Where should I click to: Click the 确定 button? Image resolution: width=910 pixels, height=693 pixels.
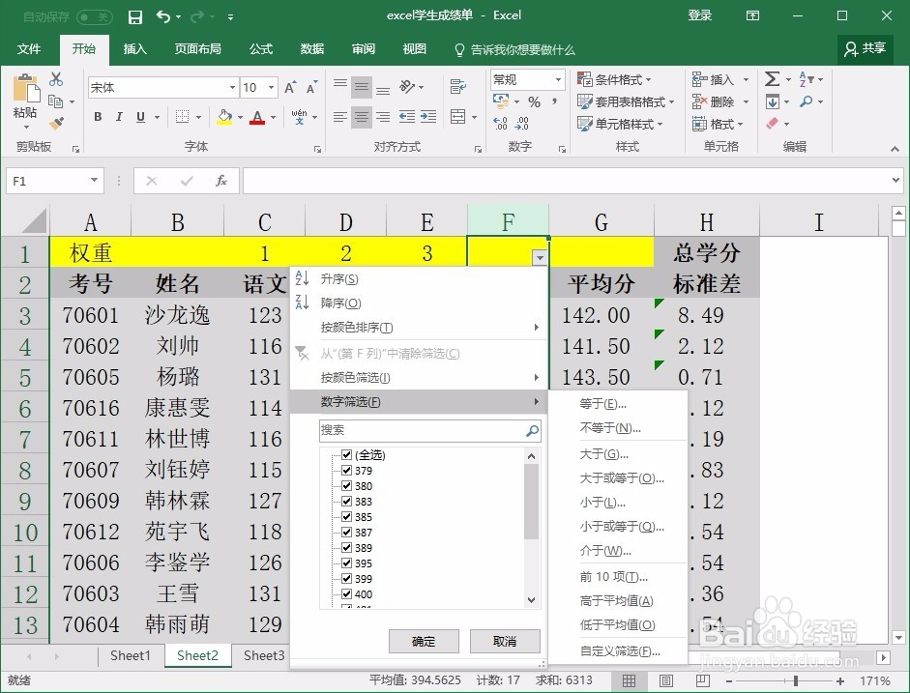click(x=424, y=642)
